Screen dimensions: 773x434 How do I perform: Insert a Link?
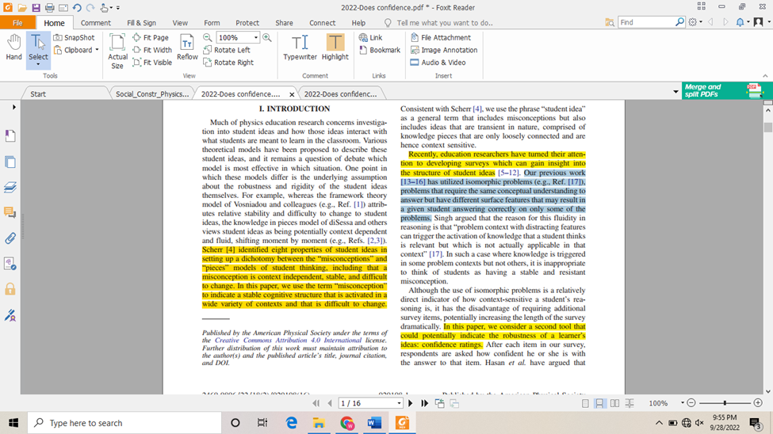pos(371,37)
